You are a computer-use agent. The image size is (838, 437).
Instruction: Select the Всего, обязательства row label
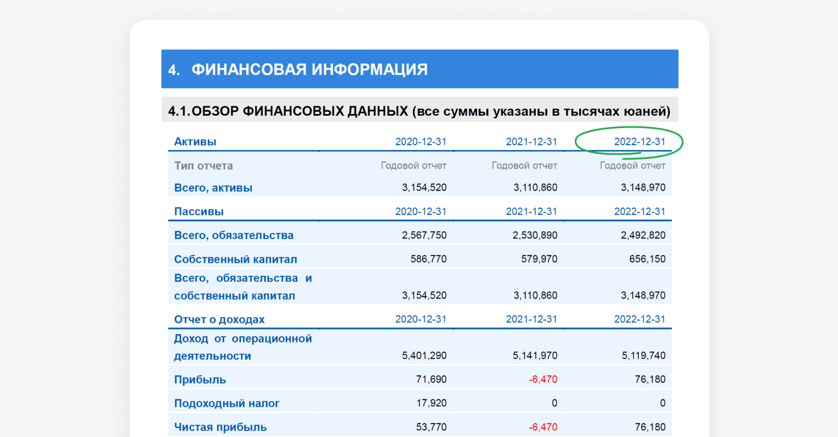[x=234, y=235]
